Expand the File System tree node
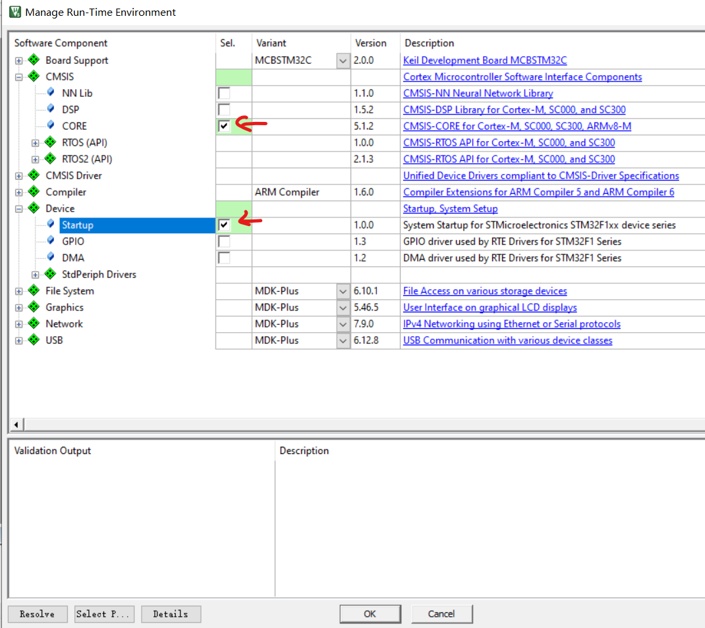Viewport: 705px width, 628px height. (19, 291)
